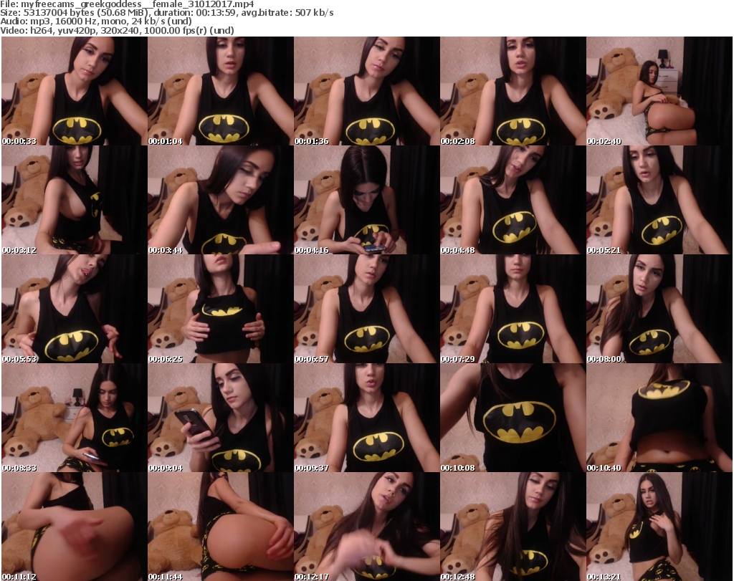The height and width of the screenshot is (581, 734).
Task: Pick the thumbnail stamped 00:12:17
Action: (x=366, y=527)
